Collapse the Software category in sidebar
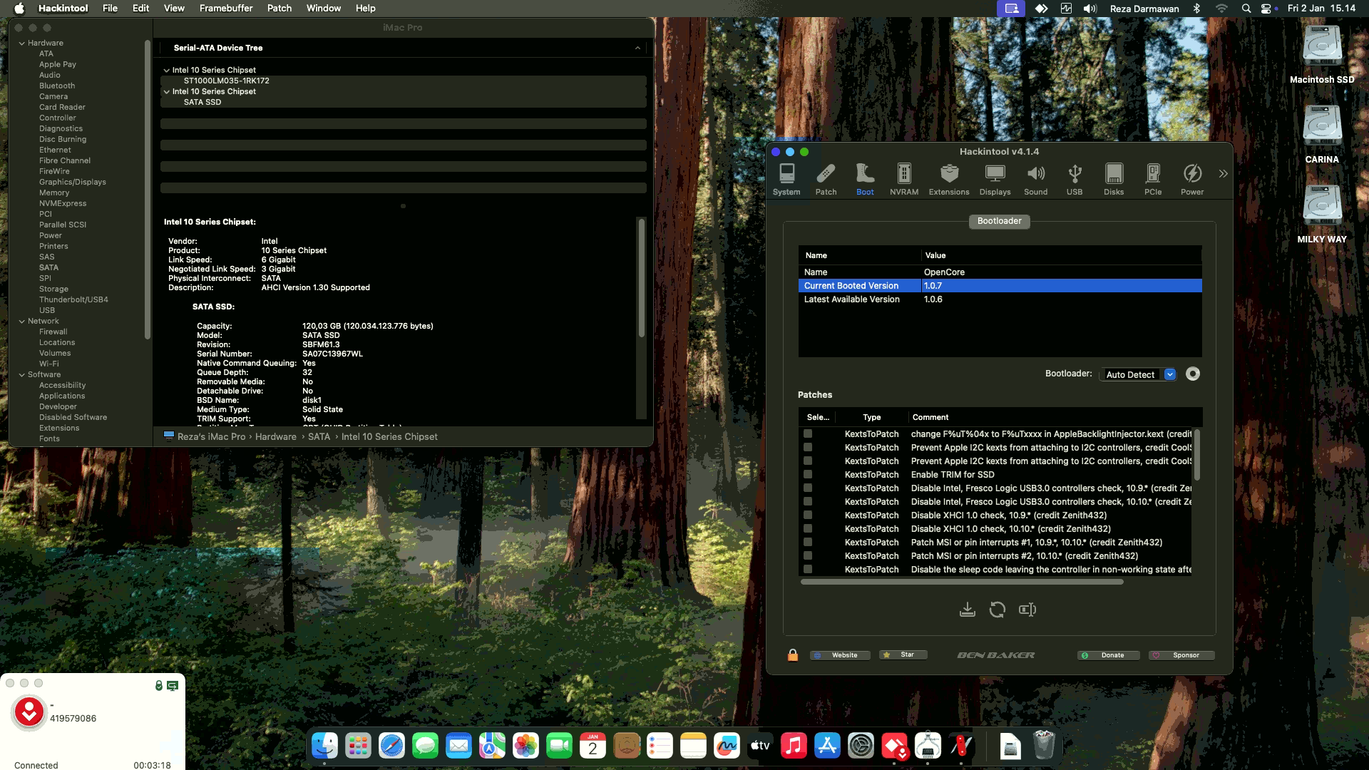The image size is (1369, 770). [22, 375]
